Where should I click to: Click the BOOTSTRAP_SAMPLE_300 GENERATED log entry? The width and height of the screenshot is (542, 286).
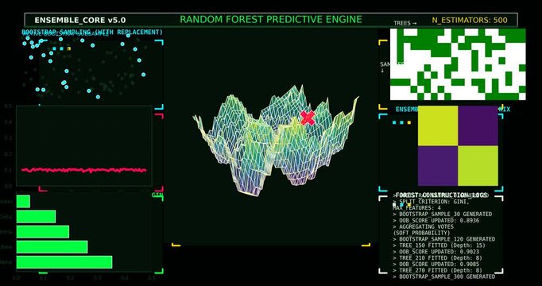tap(443, 276)
